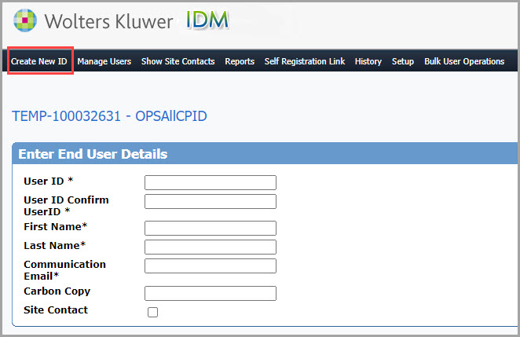Image resolution: width=520 pixels, height=337 pixels.
Task: Click the TEMP-100032631 - OPSAllCPID heading
Action: coord(109,116)
